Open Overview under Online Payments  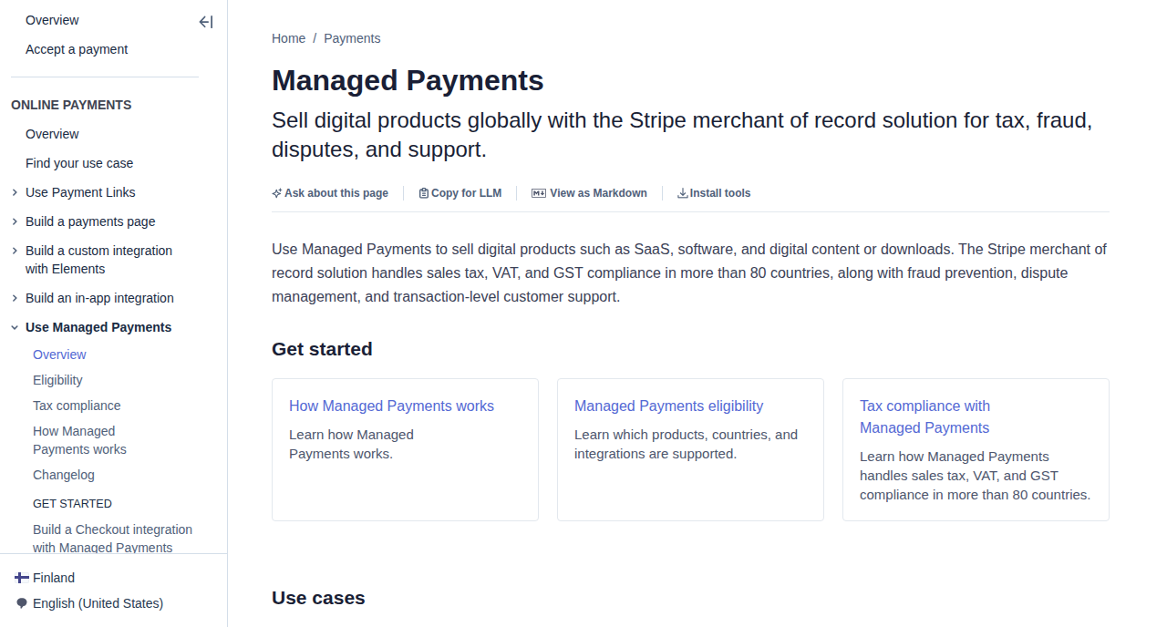(52, 134)
